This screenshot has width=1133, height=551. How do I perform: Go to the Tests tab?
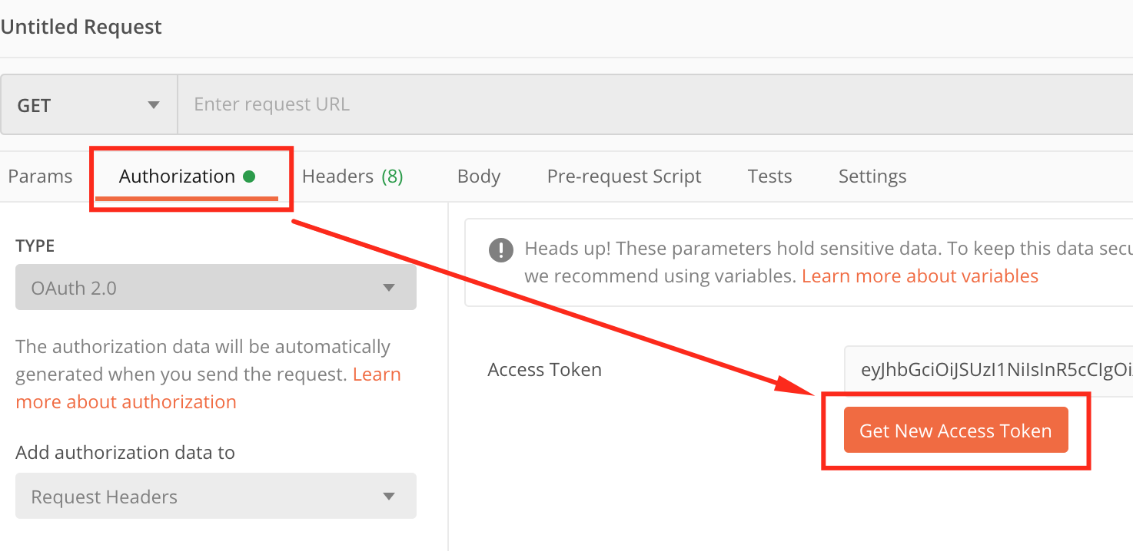(769, 177)
